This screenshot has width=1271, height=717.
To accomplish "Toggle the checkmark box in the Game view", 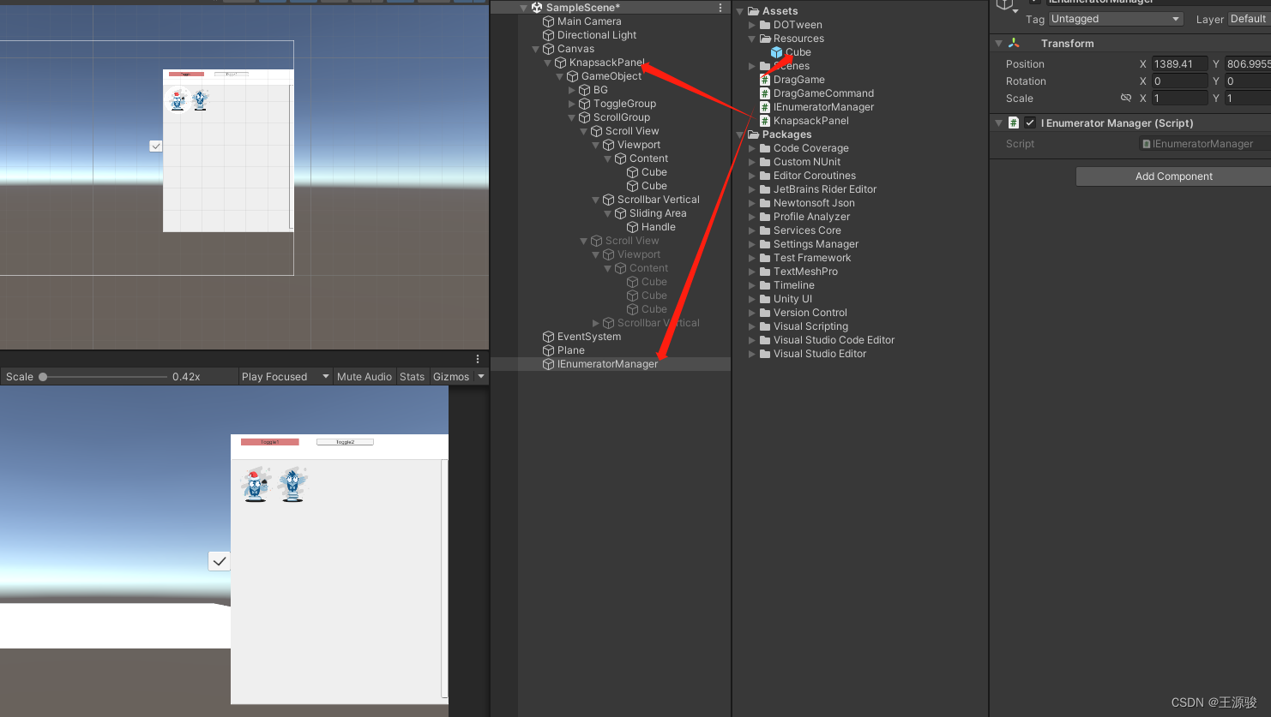I will (220, 561).
